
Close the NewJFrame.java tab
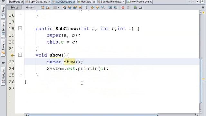[x=151, y=2]
